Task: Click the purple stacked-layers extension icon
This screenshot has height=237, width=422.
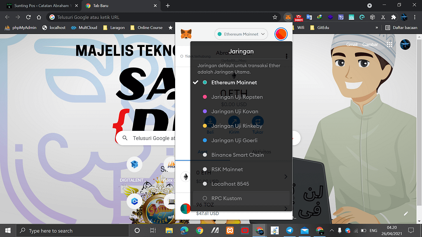Action: (x=330, y=17)
